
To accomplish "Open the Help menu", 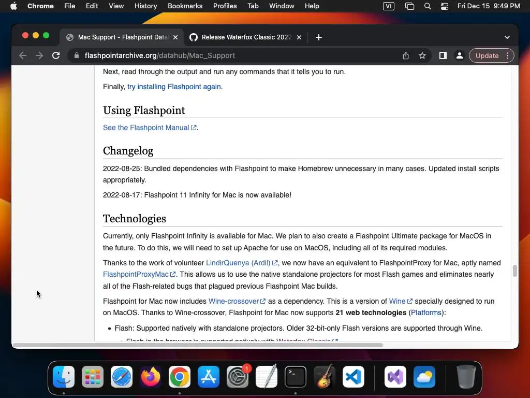I will pyautogui.click(x=312, y=6).
